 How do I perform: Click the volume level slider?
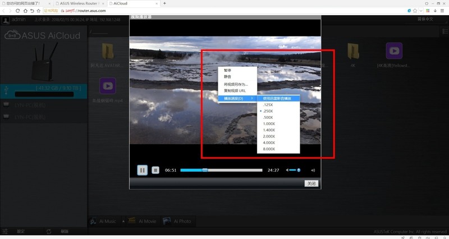295,170
